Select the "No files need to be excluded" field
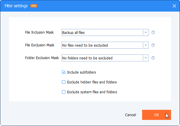Image resolution: width=180 pixels, height=126 pixels. [x=102, y=45]
